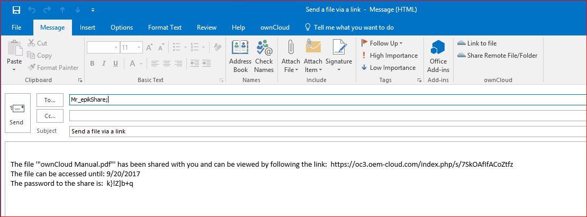Click the share password text k}!Z]b+q

120,184
